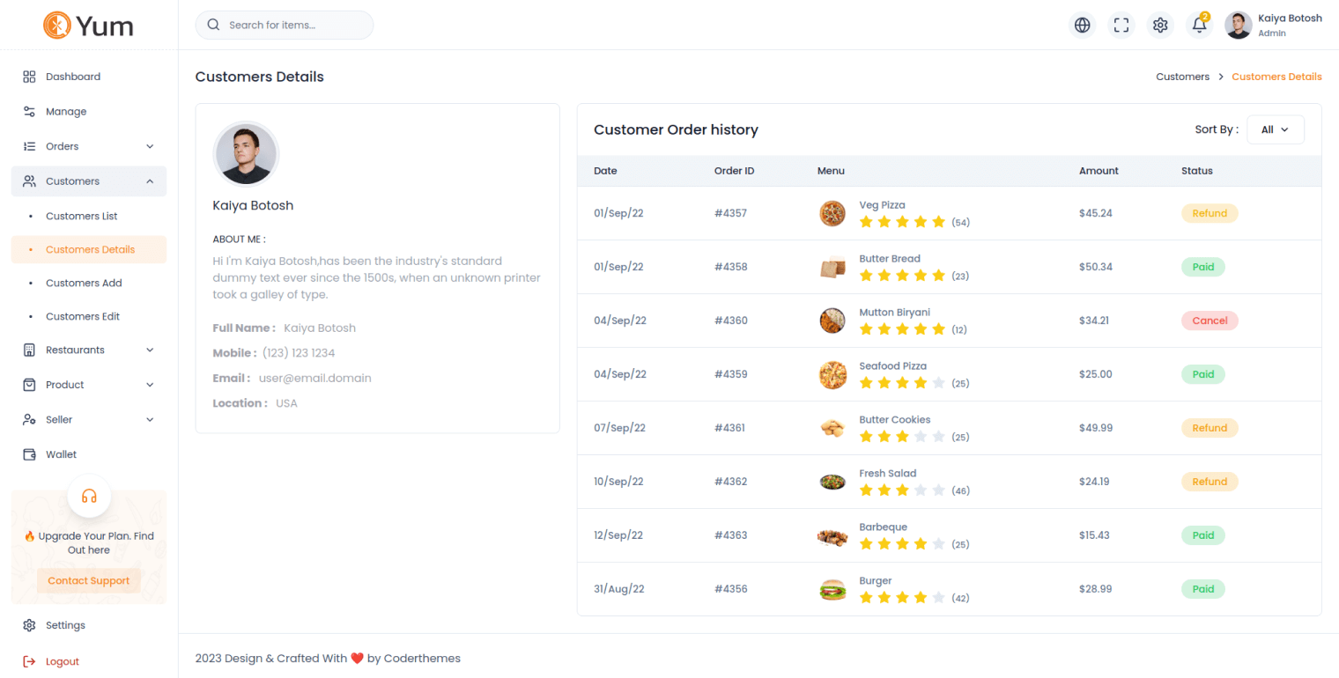
Task: Click the globe language icon
Action: [1082, 26]
